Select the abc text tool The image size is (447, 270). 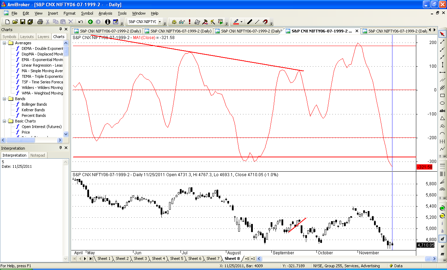click(442, 111)
